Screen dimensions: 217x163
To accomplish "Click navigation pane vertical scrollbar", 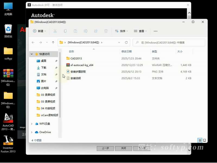I will coord(60,85).
